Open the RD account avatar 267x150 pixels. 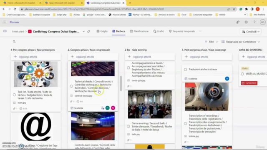262,22
